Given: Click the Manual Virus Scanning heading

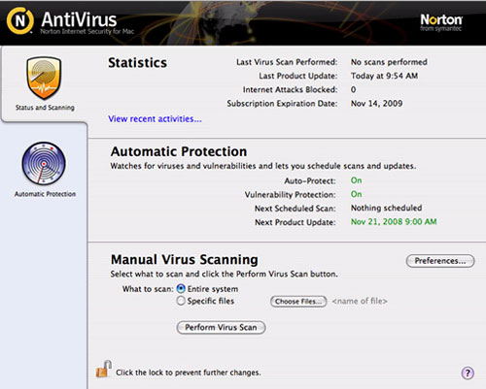Looking at the screenshot, I should 185,260.
